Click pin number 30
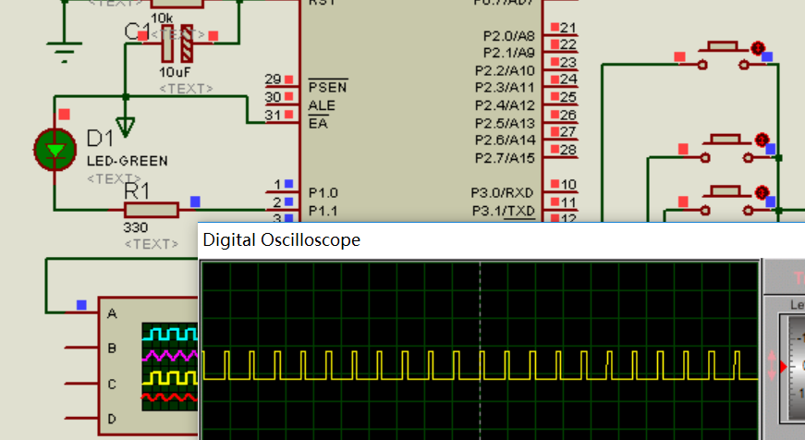The image size is (805, 440). tap(274, 97)
